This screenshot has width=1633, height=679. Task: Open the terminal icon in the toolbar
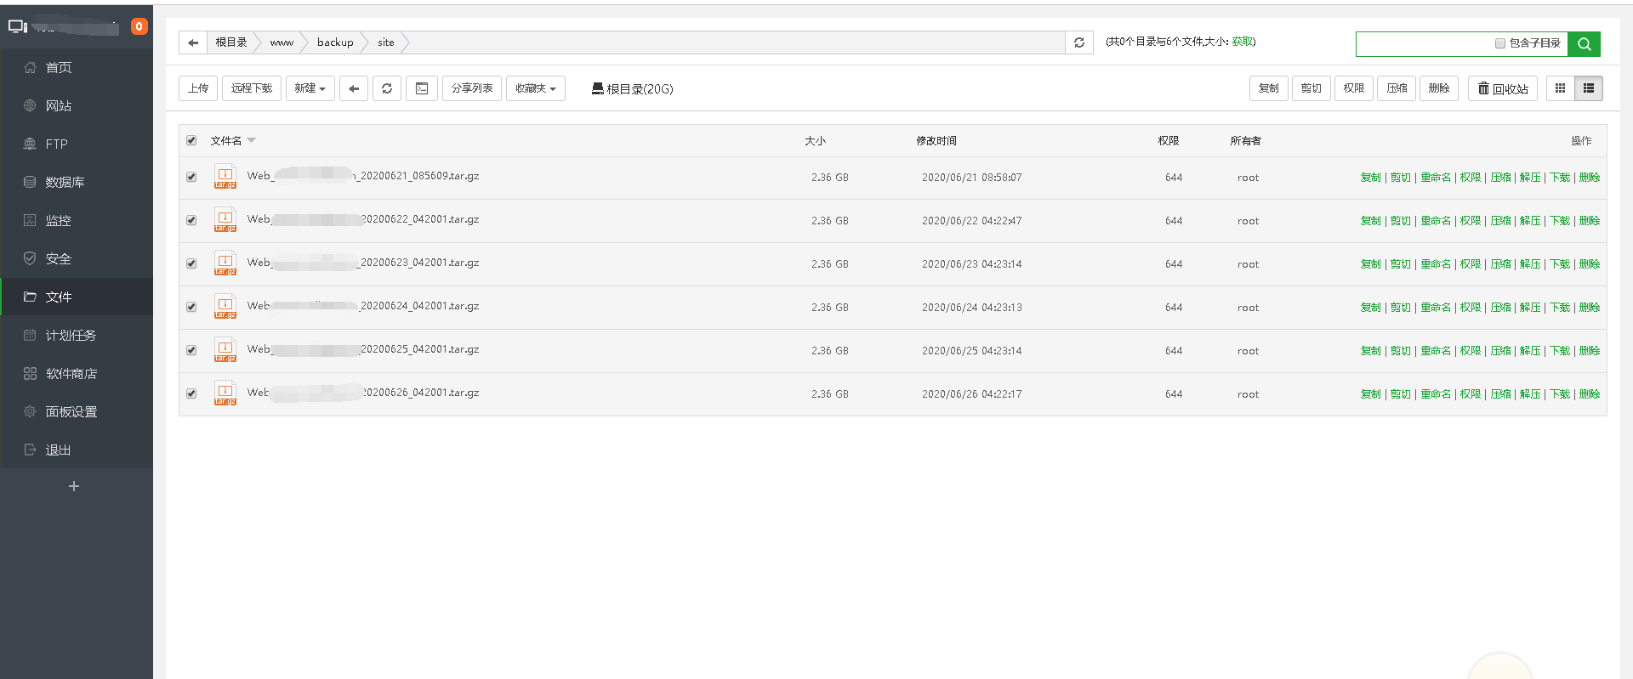[x=422, y=88]
